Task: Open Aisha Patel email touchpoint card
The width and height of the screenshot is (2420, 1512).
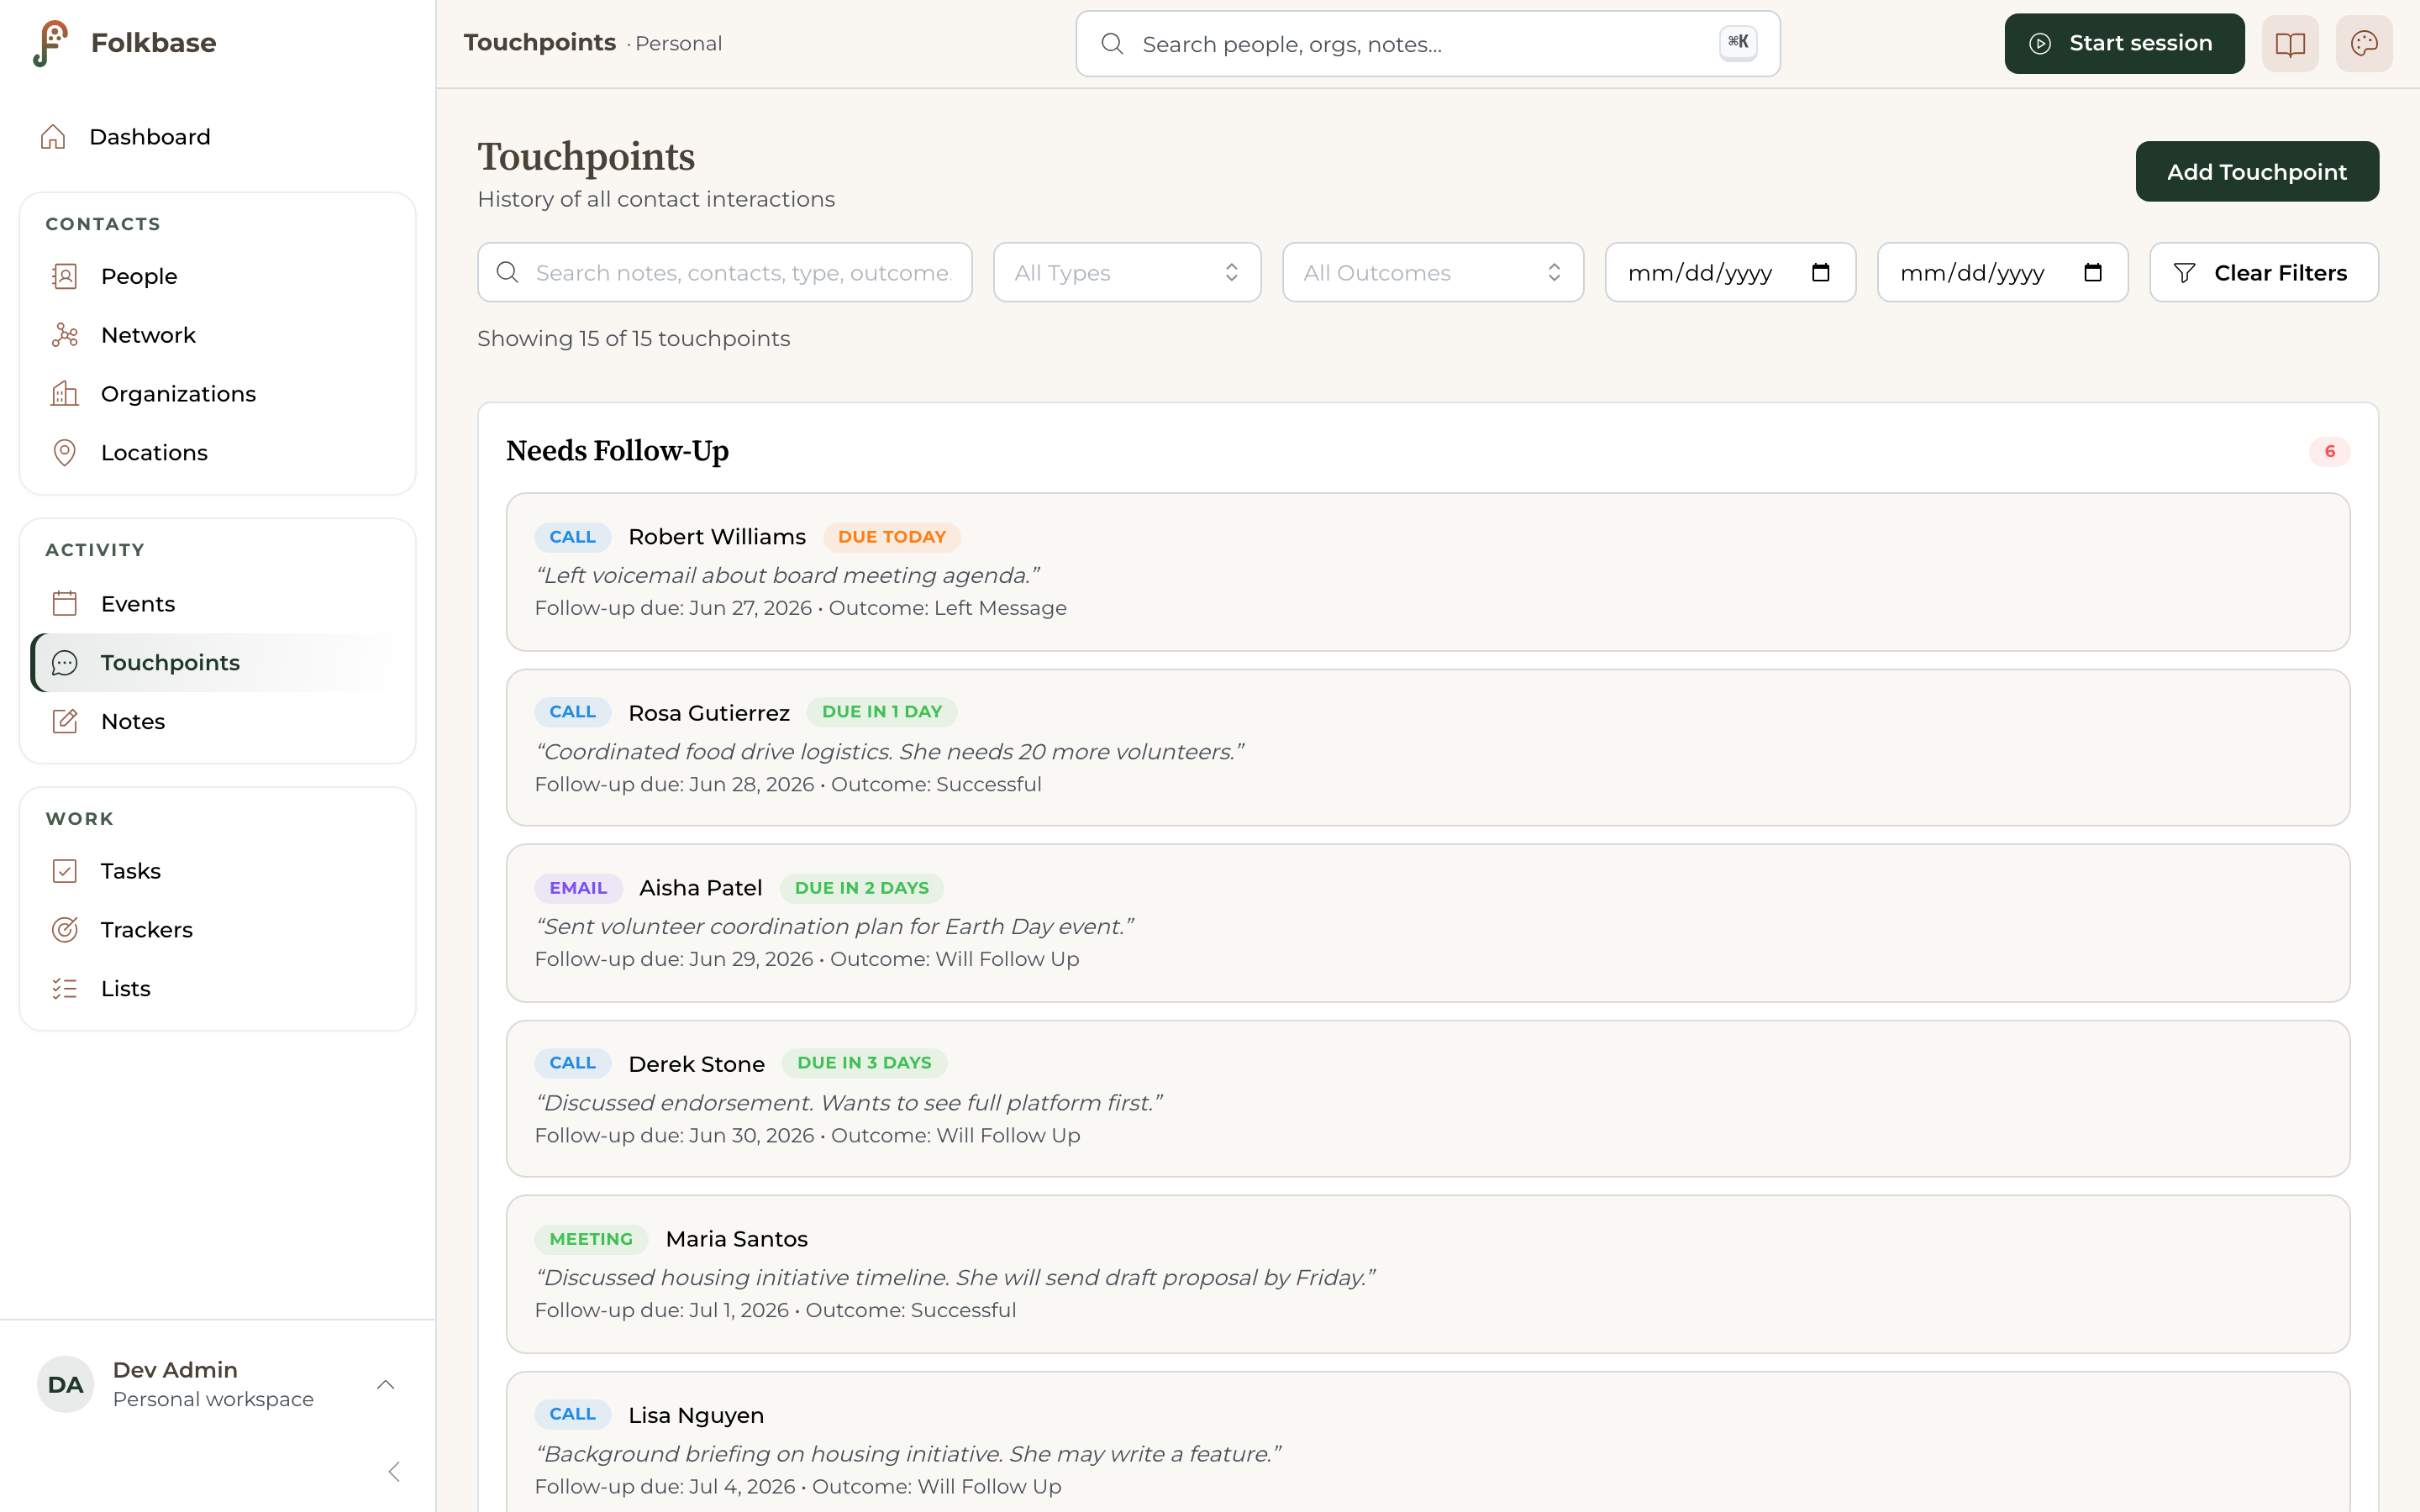Action: (x=1427, y=923)
